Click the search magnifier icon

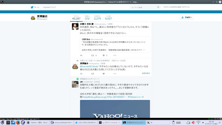pos(158,7)
